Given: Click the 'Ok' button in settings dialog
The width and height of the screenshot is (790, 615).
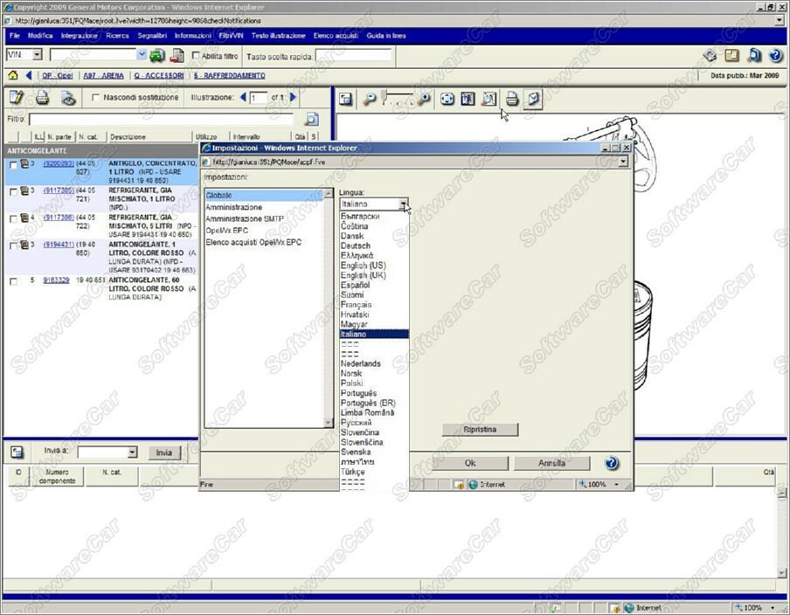Looking at the screenshot, I should [x=469, y=463].
